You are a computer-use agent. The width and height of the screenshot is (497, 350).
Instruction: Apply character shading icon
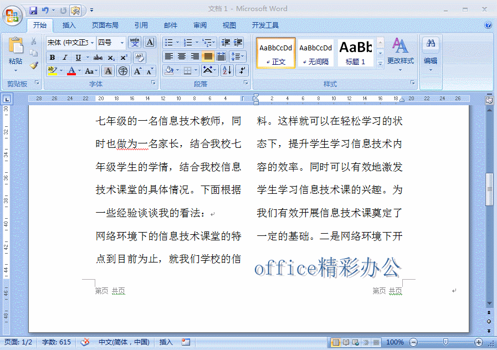[x=108, y=71]
